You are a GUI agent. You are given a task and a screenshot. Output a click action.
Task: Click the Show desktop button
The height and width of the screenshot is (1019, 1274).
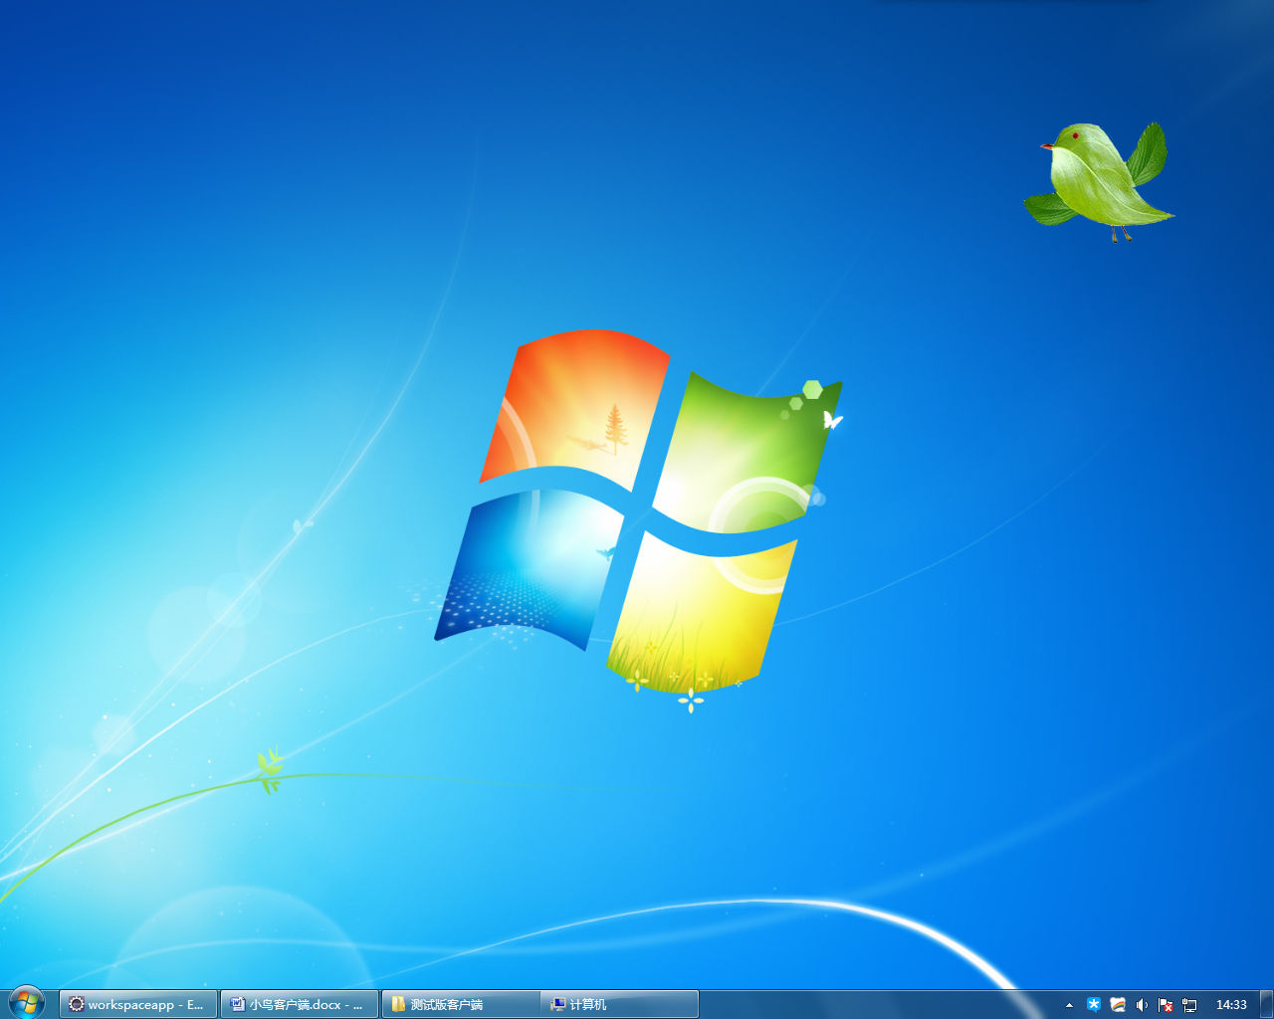[1266, 1004]
